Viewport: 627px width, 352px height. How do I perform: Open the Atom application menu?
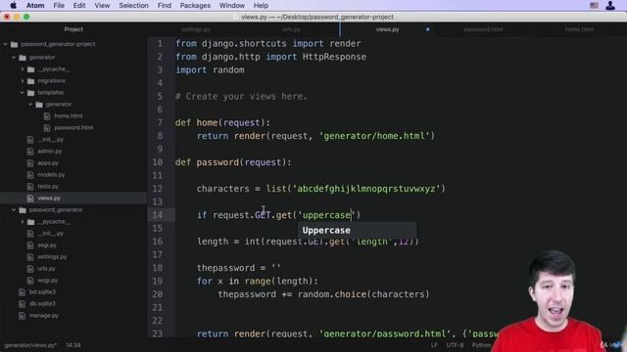pyautogui.click(x=35, y=6)
